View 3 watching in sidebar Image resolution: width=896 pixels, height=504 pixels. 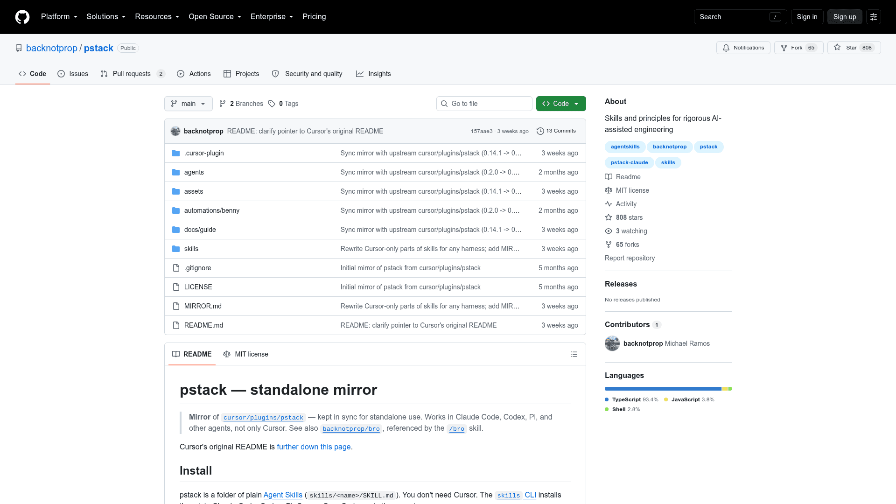pyautogui.click(x=626, y=231)
